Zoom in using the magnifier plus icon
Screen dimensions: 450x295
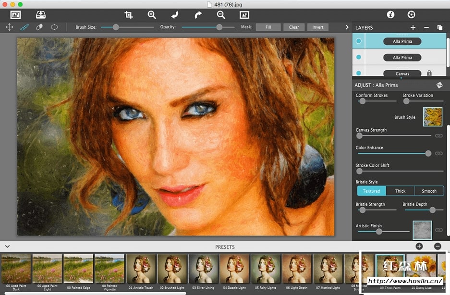click(x=152, y=15)
